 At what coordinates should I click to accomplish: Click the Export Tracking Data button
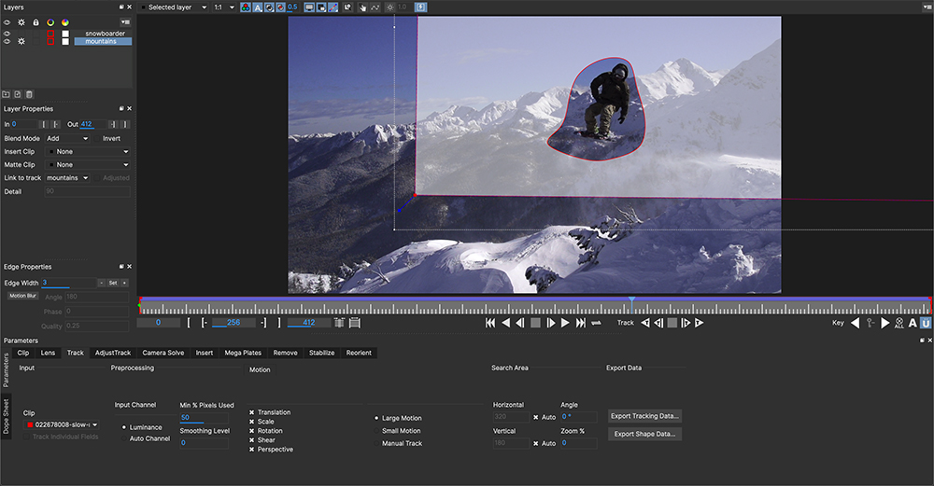click(x=644, y=416)
